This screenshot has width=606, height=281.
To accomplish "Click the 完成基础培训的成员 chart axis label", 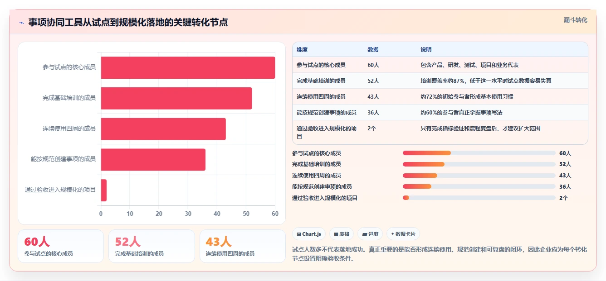I will 69,98.
